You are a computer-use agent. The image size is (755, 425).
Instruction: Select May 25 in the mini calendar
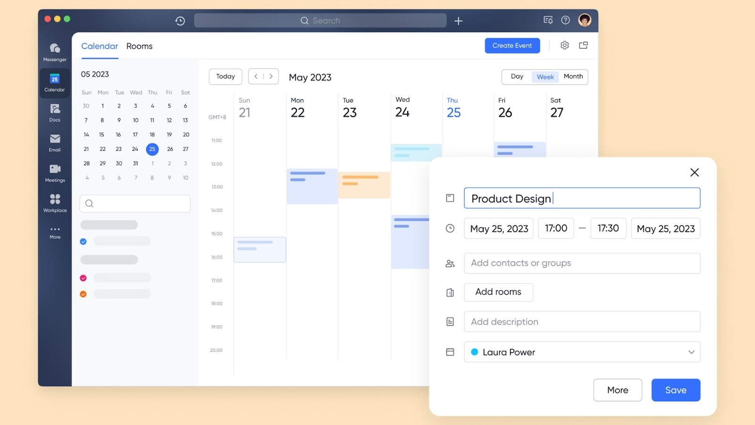tap(152, 149)
